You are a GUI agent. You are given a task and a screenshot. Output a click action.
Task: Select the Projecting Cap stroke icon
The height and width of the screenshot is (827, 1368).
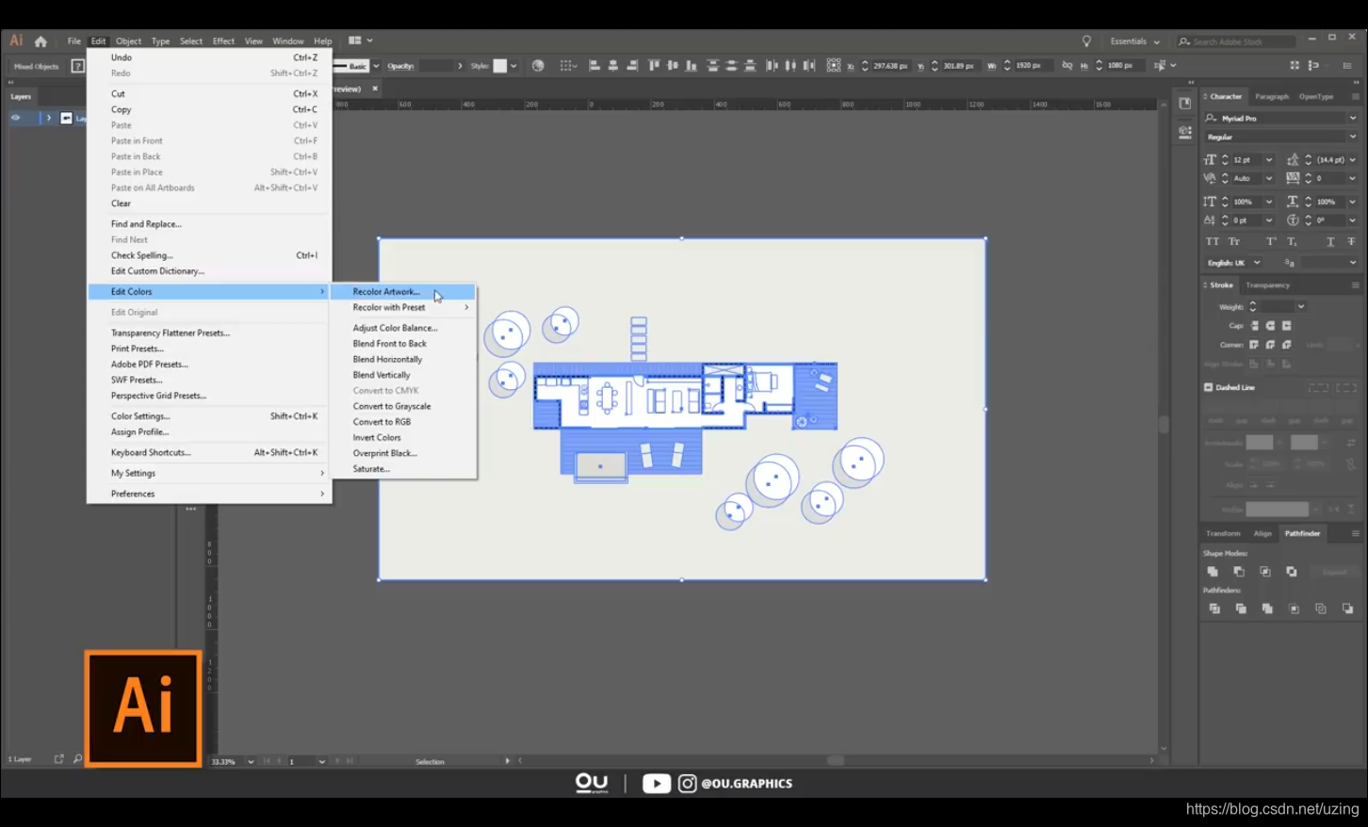(x=1286, y=326)
